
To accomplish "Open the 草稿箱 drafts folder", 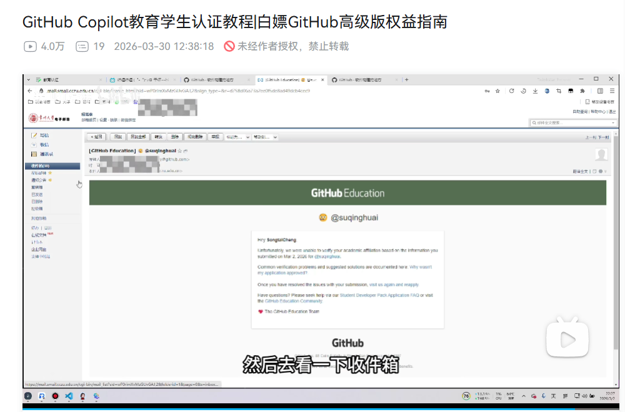I will [x=37, y=187].
